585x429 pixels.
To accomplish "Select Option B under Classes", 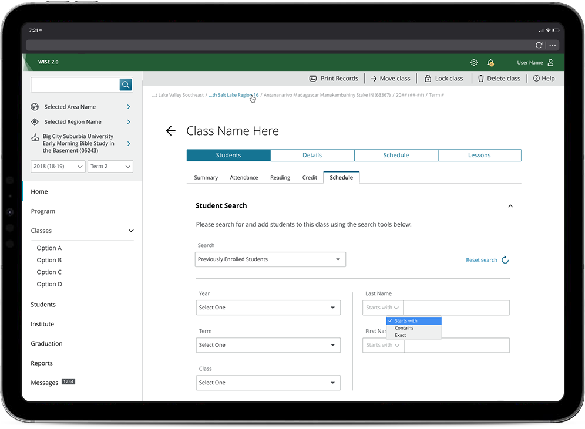I will (49, 260).
